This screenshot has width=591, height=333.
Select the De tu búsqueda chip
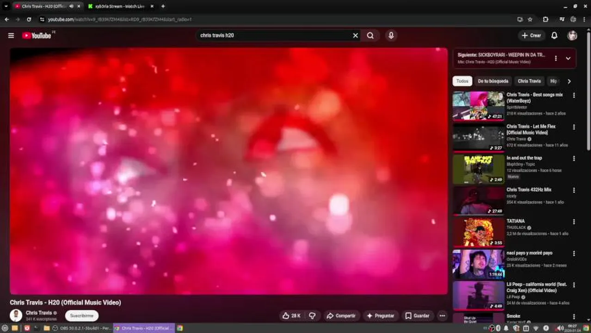click(x=493, y=81)
